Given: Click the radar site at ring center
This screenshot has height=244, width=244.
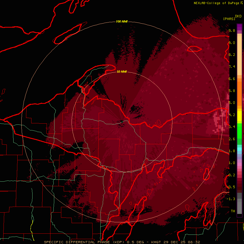Looking at the screenshot, I should 122,122.
